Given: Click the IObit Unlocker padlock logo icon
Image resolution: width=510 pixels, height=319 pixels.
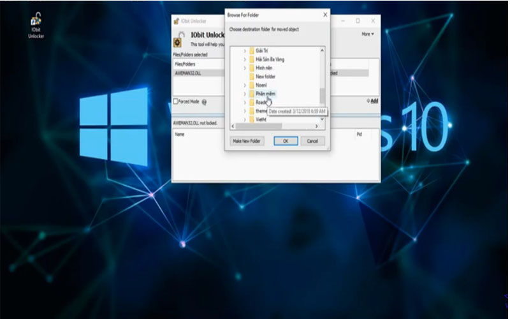Looking at the screenshot, I should coord(178,40).
